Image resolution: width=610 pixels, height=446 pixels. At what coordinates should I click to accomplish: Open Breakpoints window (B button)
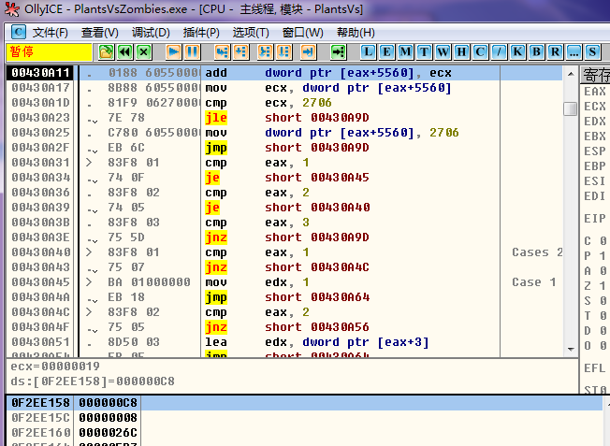click(x=536, y=51)
